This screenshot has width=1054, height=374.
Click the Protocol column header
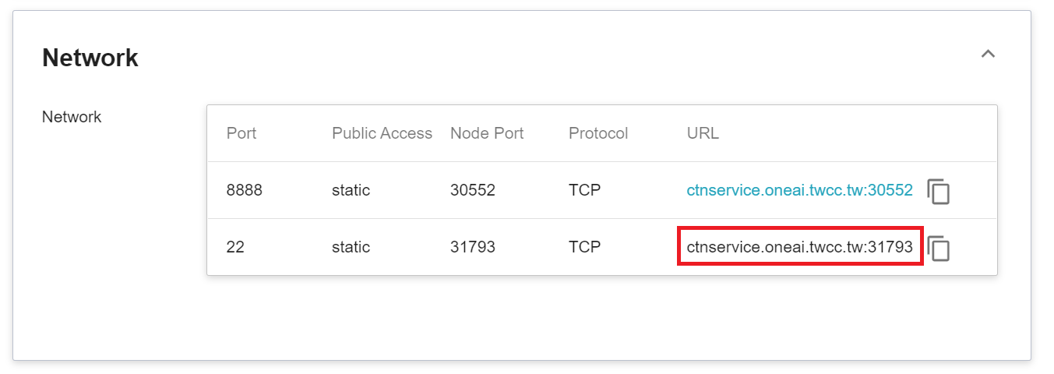click(598, 133)
